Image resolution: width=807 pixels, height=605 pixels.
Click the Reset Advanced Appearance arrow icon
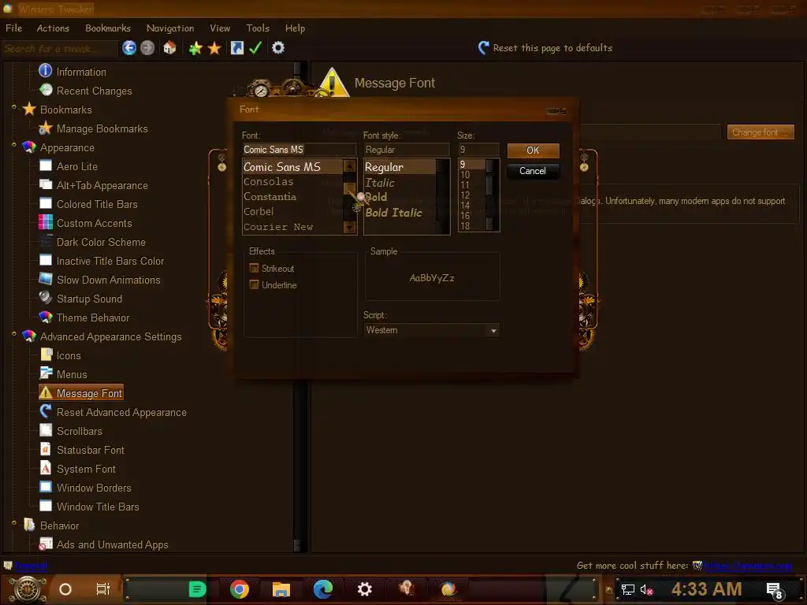45,411
